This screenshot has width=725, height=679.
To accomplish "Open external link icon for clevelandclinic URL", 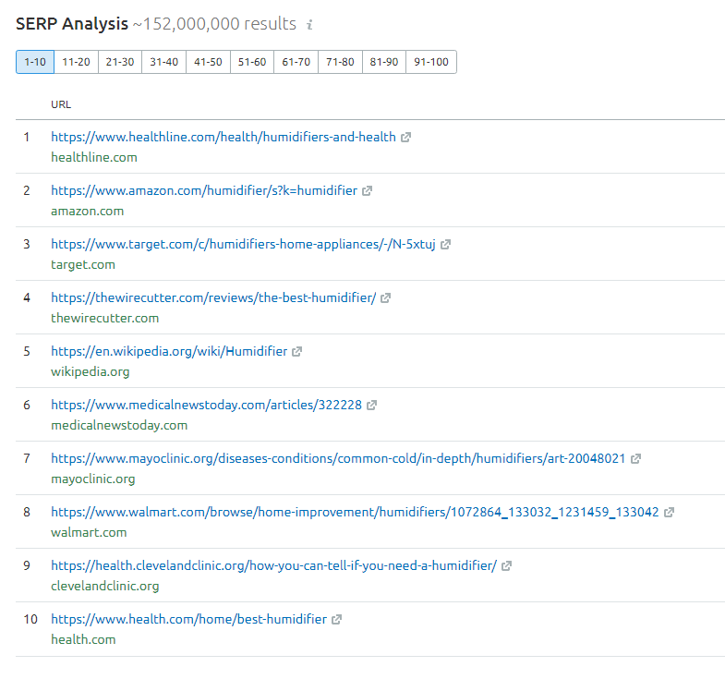I will click(x=506, y=566).
